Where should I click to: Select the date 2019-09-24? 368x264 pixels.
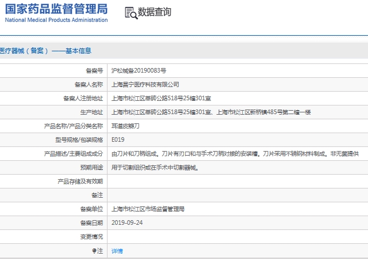127,223
